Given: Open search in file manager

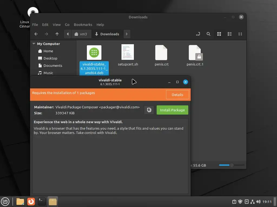Looking at the screenshot, I should click(209, 34).
